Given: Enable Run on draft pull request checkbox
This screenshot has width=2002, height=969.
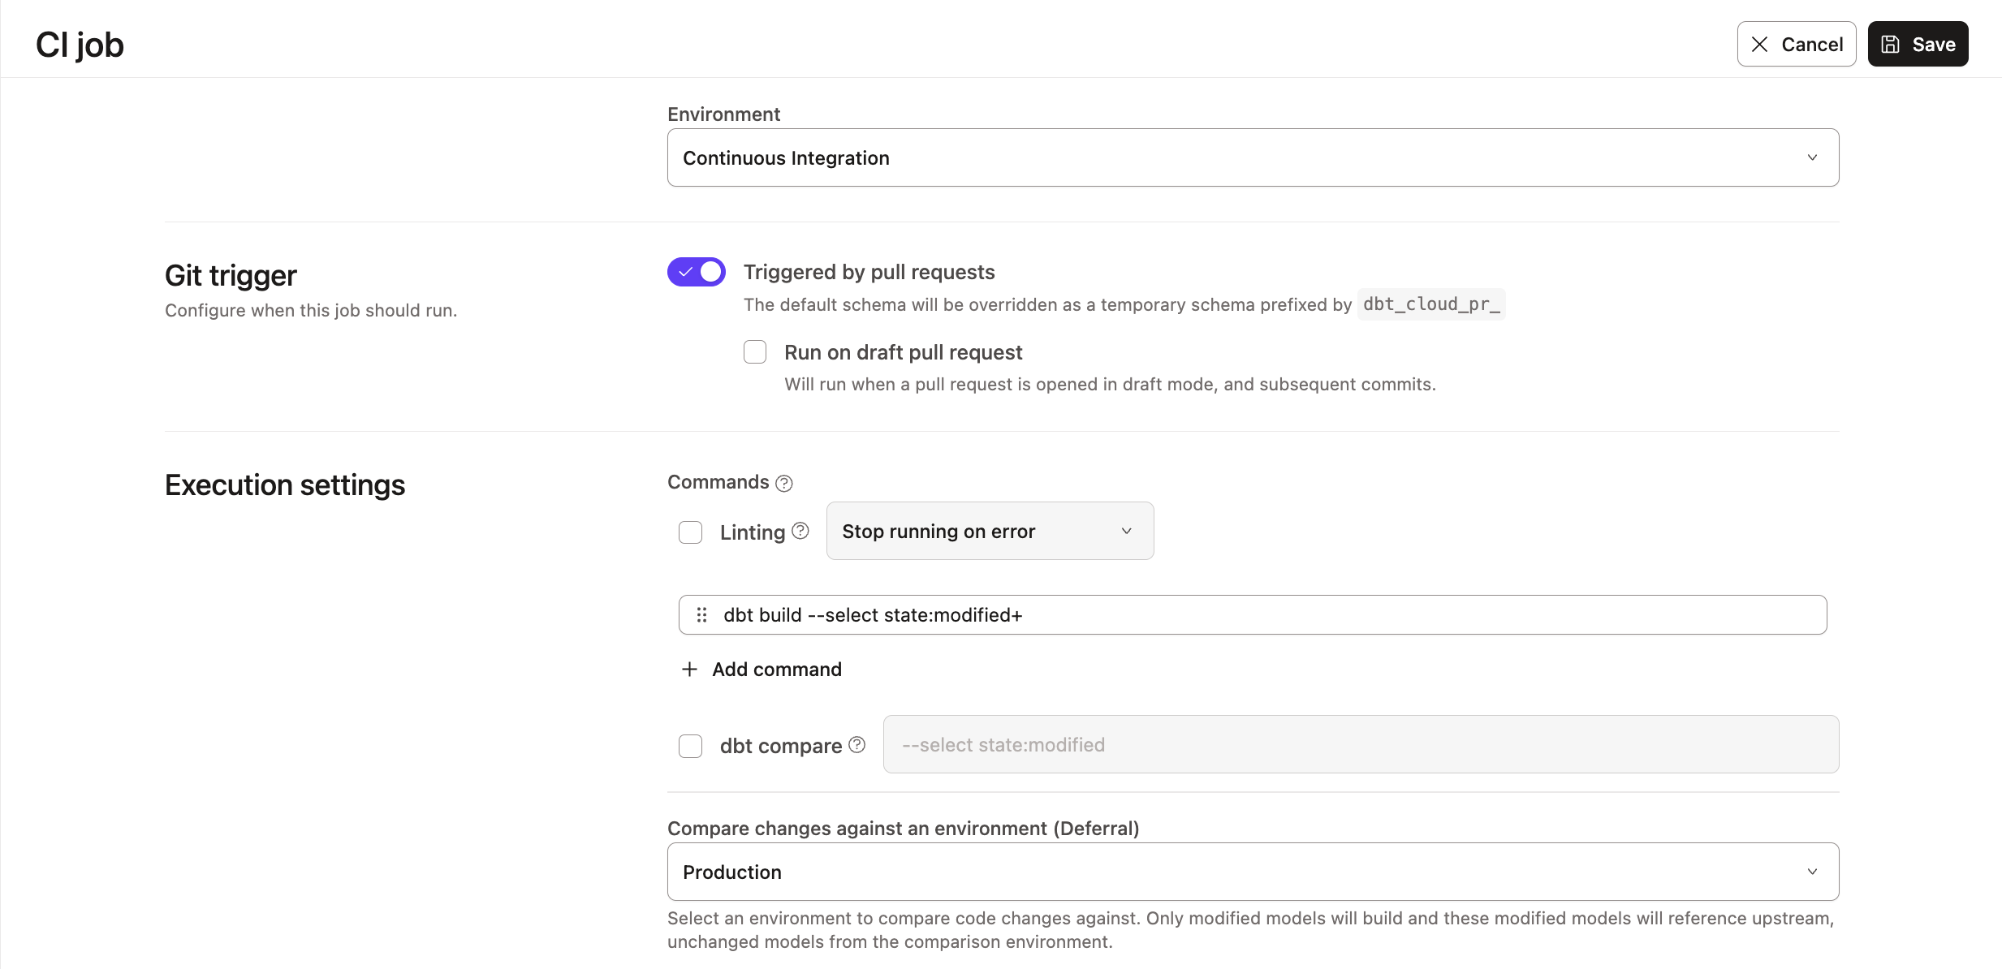Looking at the screenshot, I should click(x=755, y=352).
